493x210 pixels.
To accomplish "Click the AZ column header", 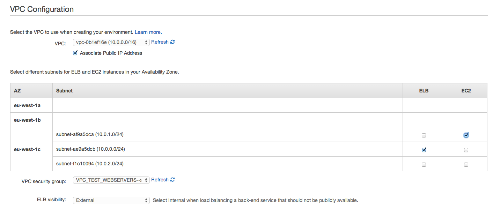I will pyautogui.click(x=17, y=91).
